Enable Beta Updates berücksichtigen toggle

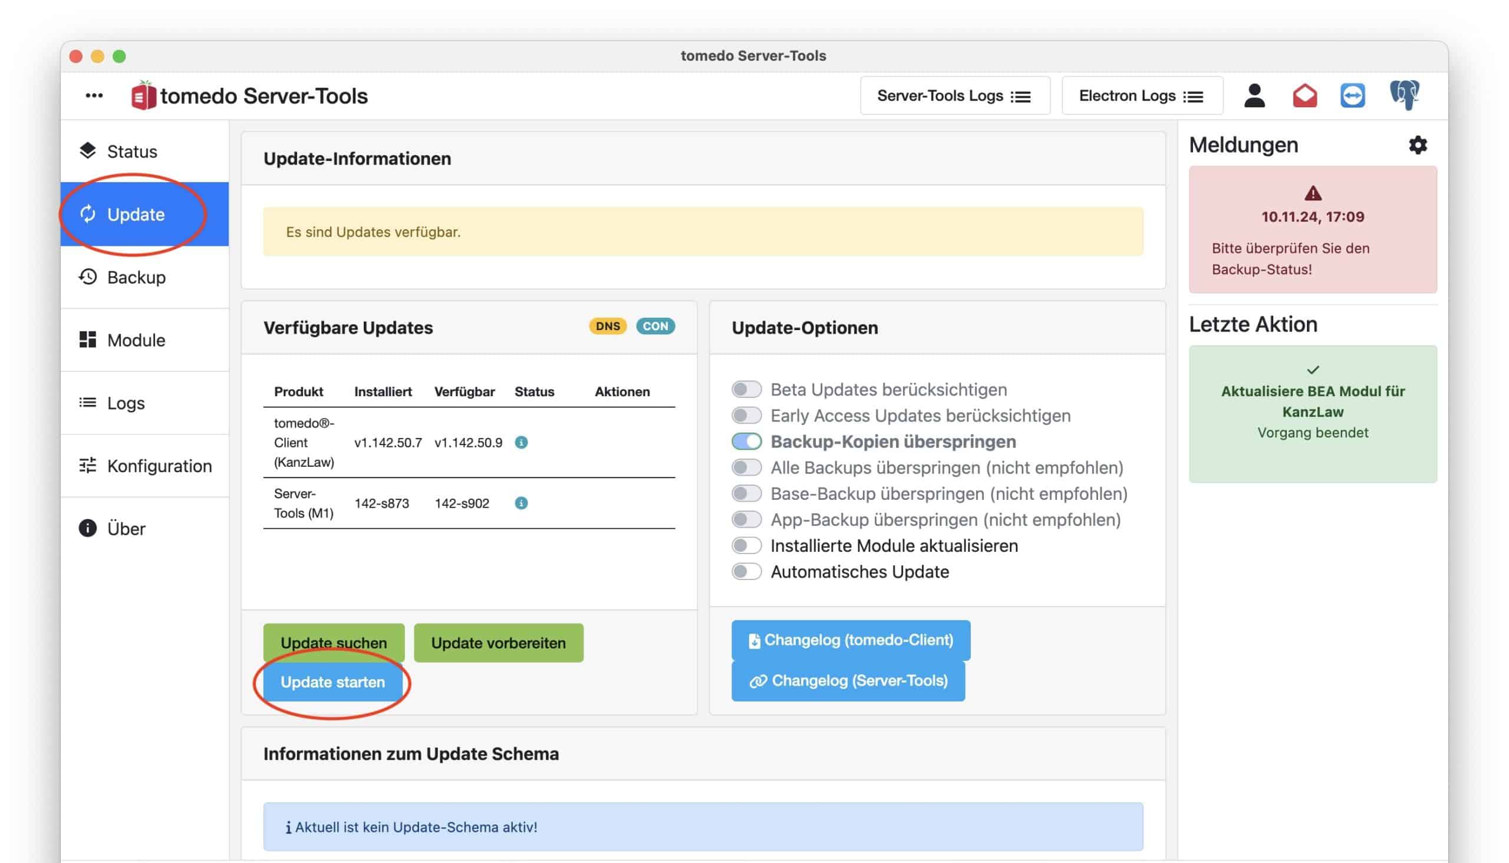point(746,390)
